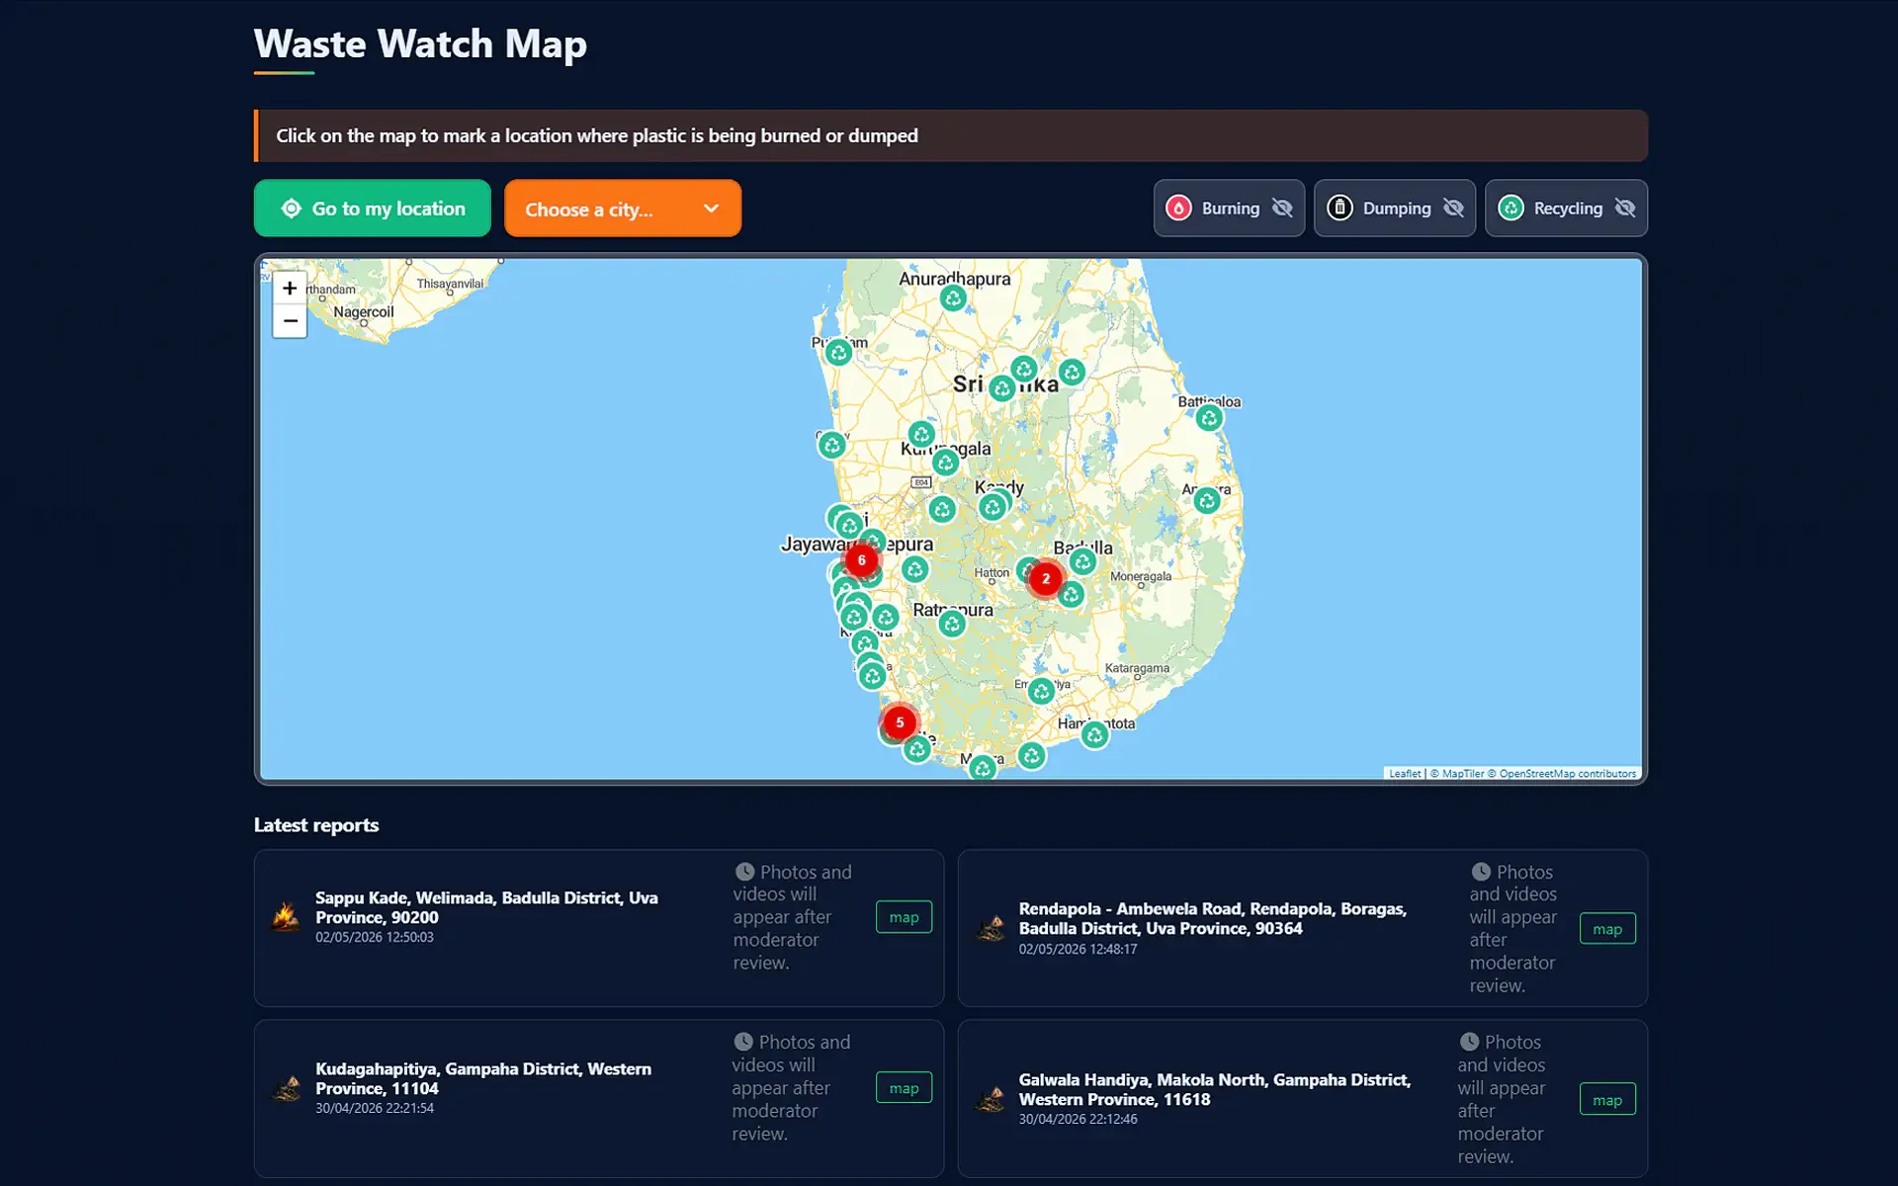Select the recycling marker below Kurunegala label
The image size is (1898, 1186).
pos(945,462)
